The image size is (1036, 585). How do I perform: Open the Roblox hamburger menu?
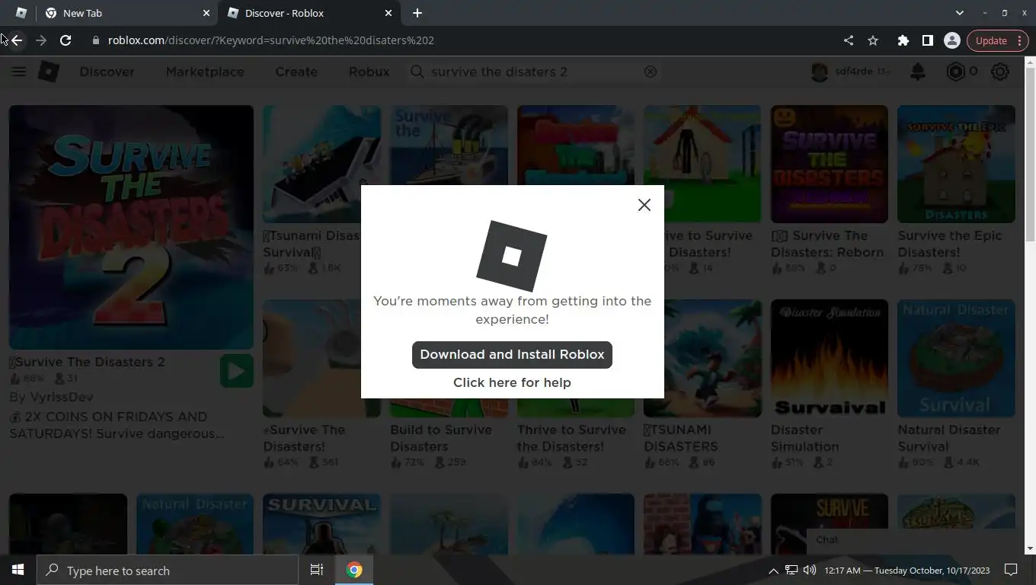tap(19, 72)
